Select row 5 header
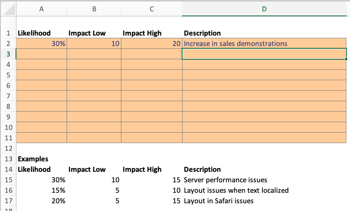The image size is (350, 211). [x=8, y=75]
